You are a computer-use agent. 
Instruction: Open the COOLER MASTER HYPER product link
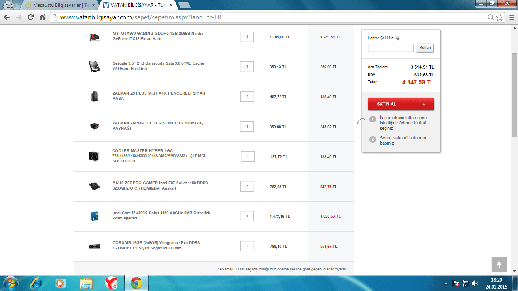(159, 156)
